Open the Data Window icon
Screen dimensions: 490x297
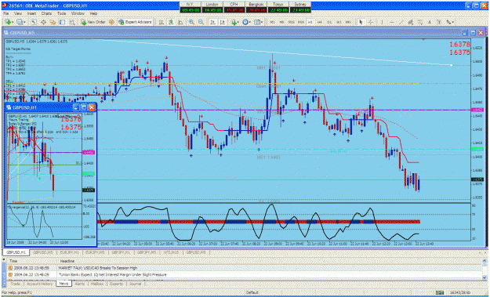[x=43, y=22]
